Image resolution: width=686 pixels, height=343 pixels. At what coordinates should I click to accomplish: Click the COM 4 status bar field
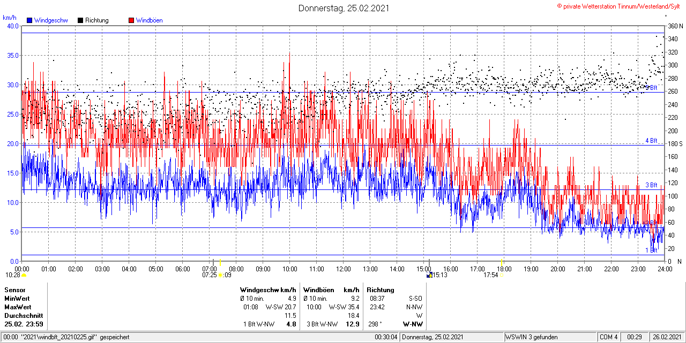[609, 337]
